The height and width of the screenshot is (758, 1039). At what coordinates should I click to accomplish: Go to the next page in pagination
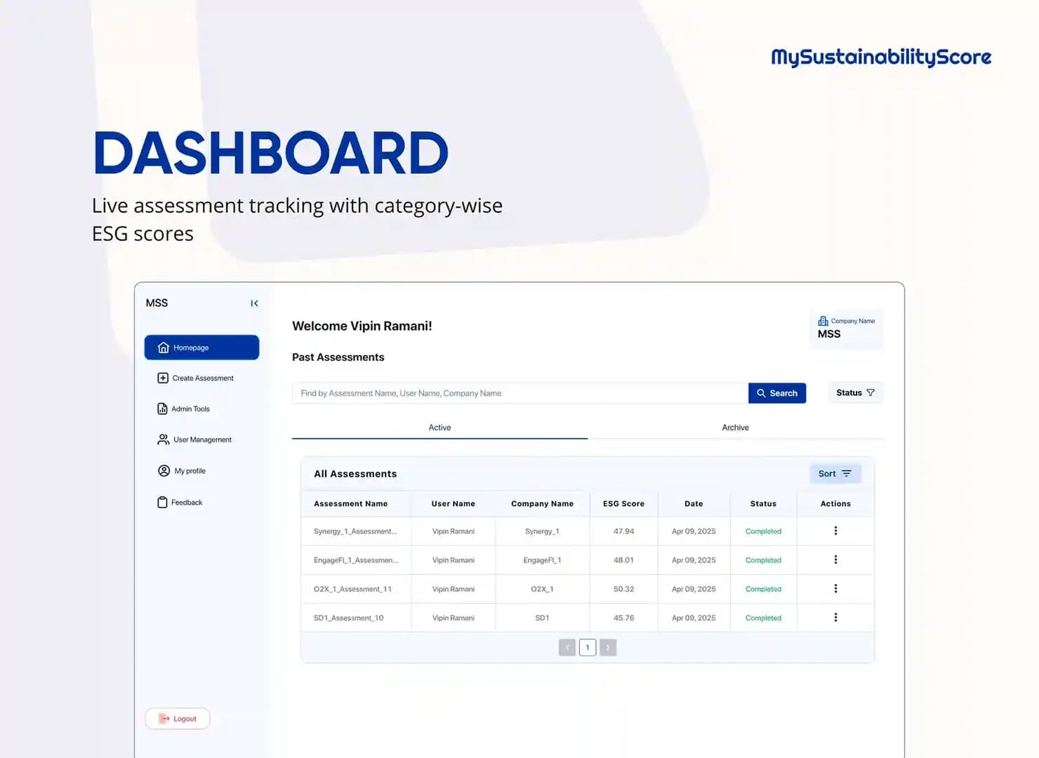(608, 647)
